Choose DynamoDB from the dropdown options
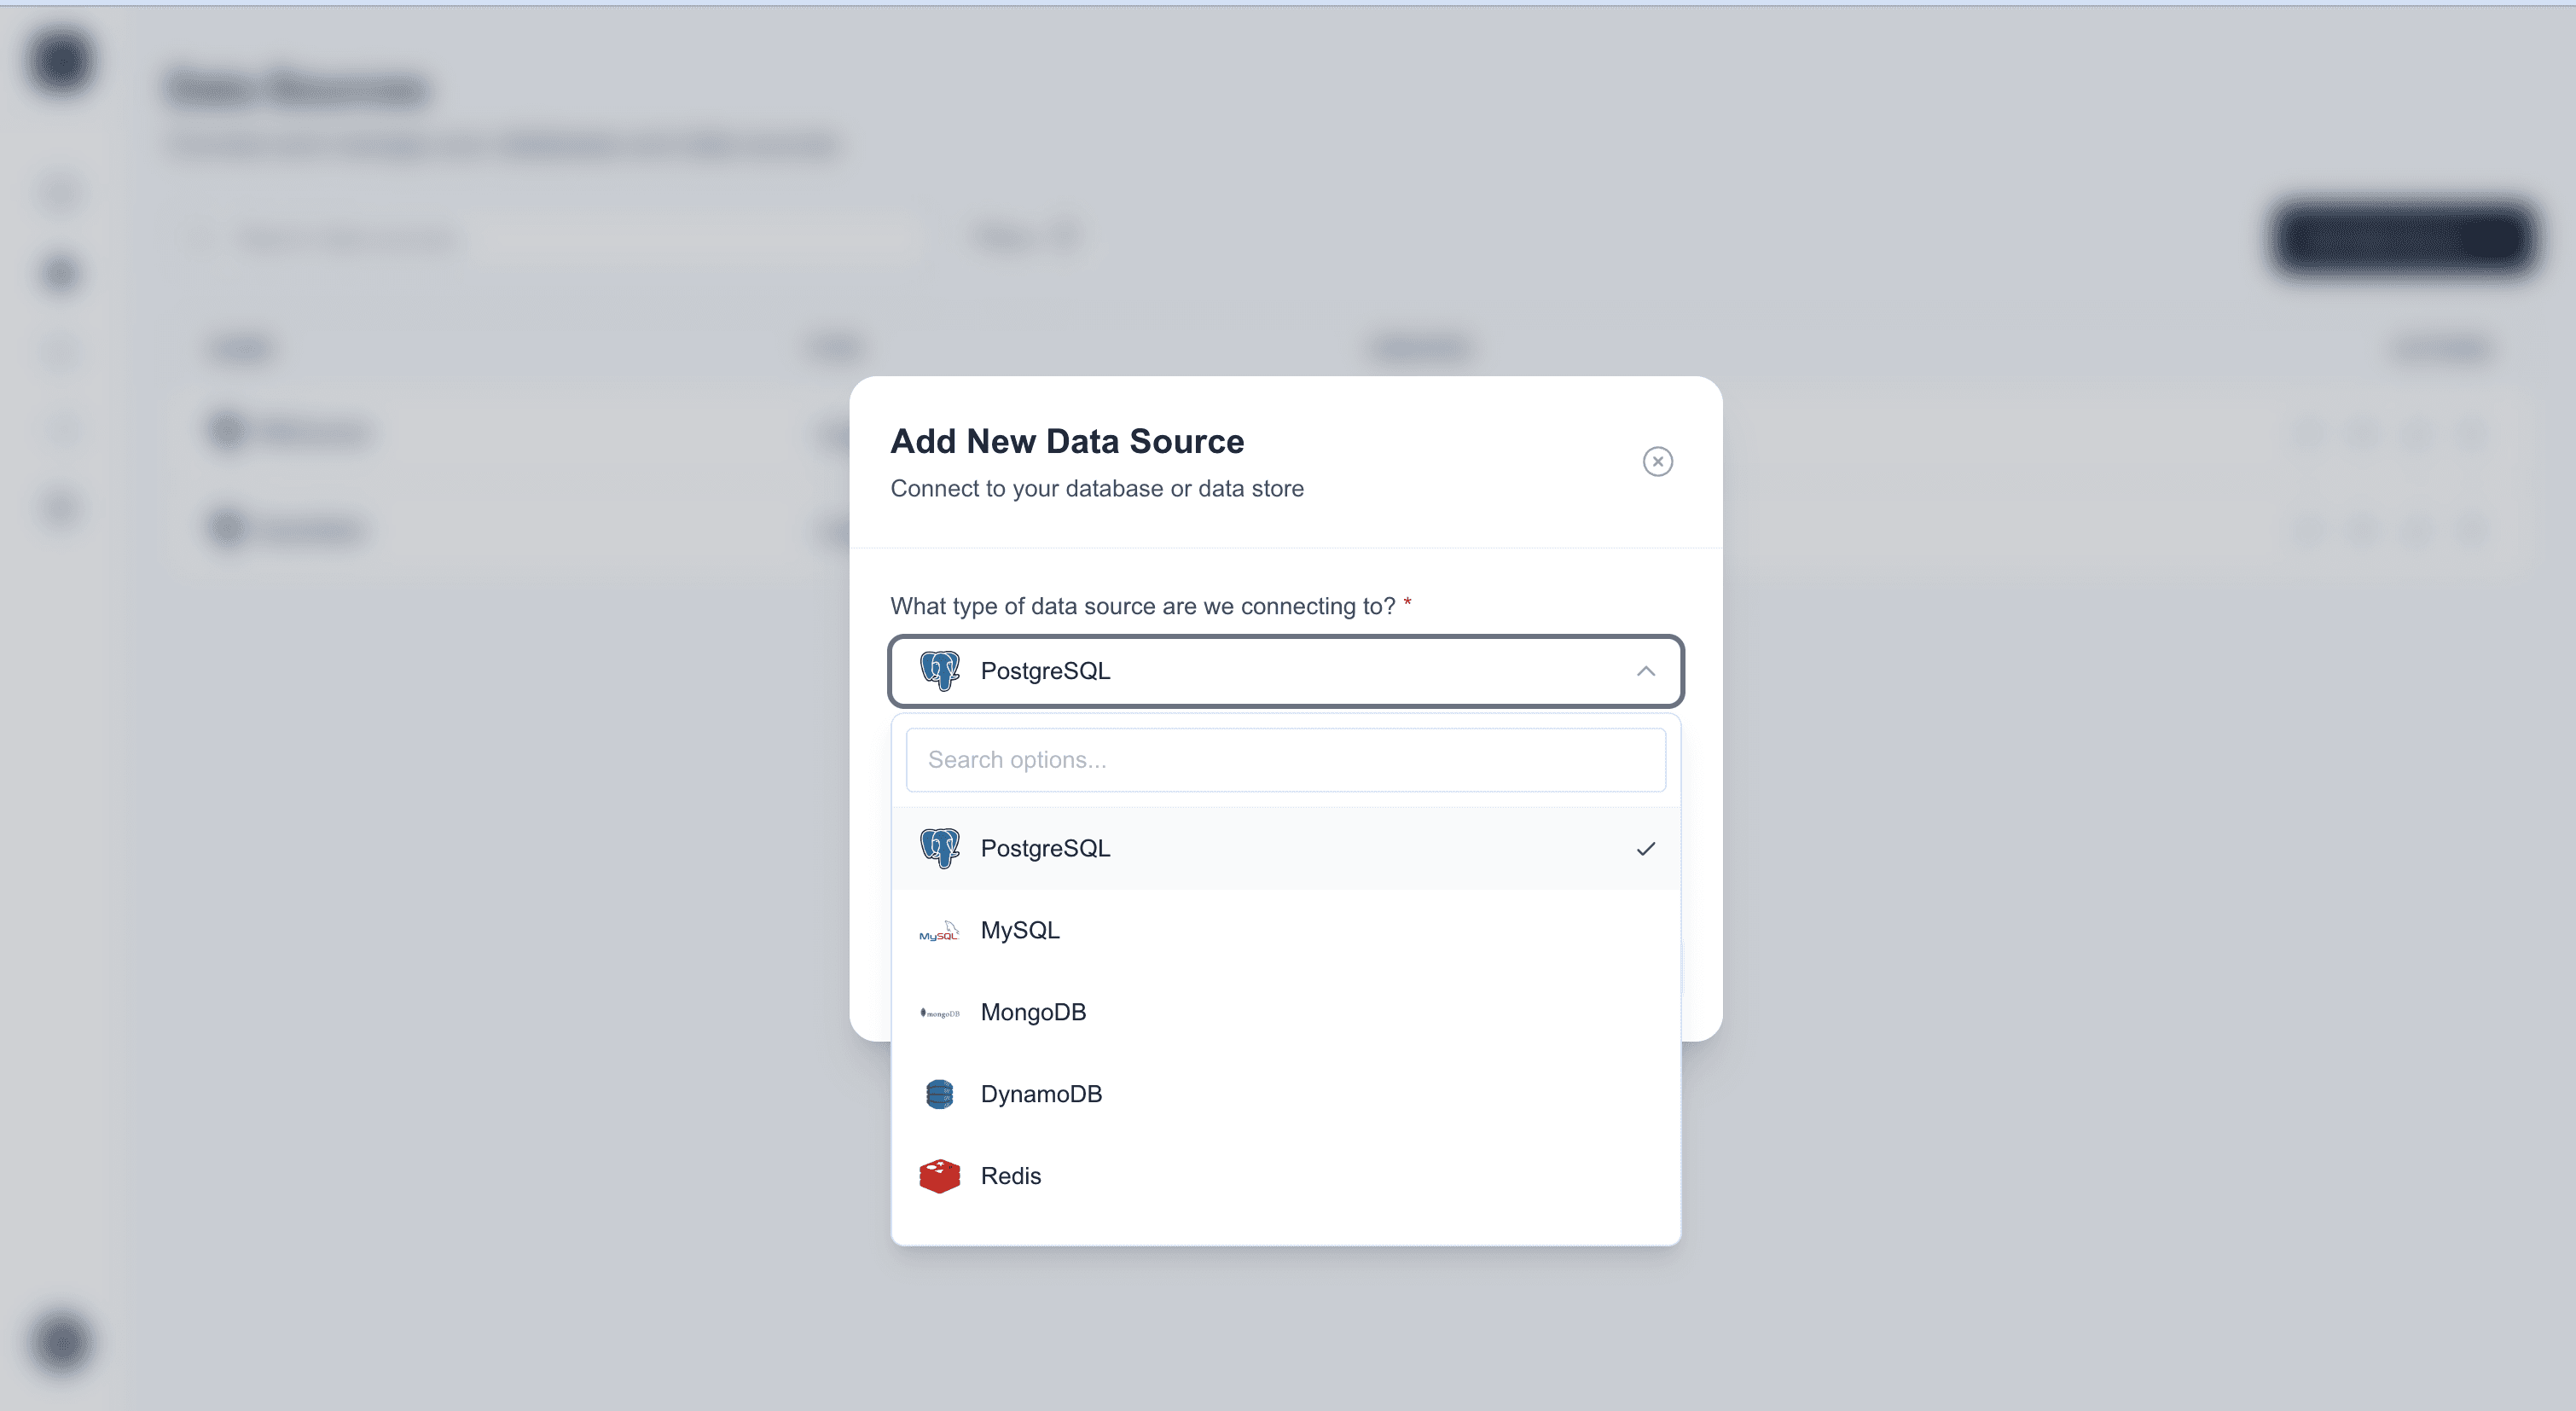2576x1411 pixels. point(1041,1093)
